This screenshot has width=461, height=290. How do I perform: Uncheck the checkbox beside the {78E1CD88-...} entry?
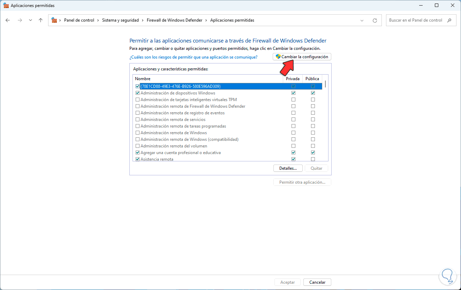coord(137,86)
